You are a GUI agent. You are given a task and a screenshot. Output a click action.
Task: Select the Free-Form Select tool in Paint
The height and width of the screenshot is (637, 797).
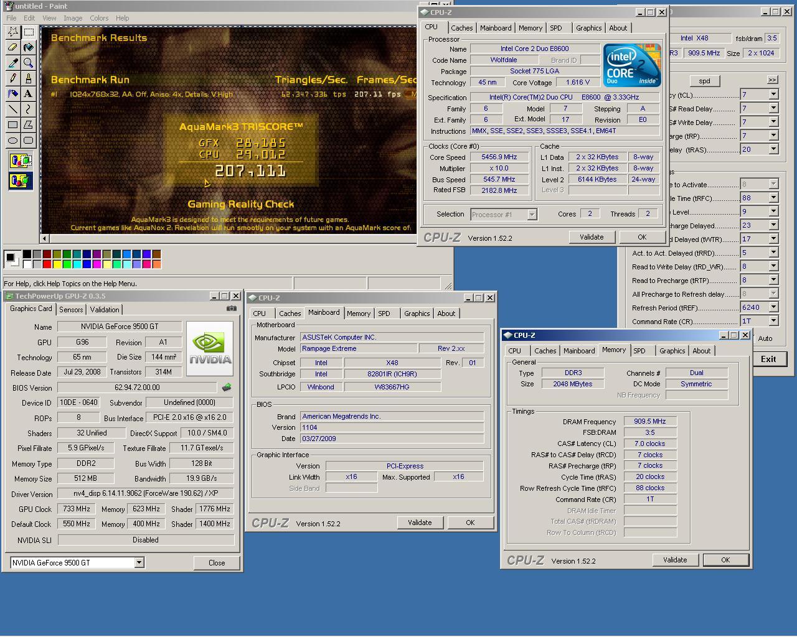tap(12, 32)
